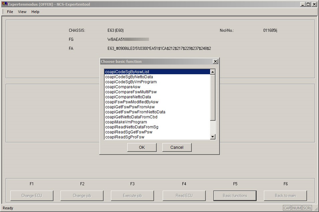Click the Execute job button
Viewport: 319px width, 212px height.
point(132,196)
